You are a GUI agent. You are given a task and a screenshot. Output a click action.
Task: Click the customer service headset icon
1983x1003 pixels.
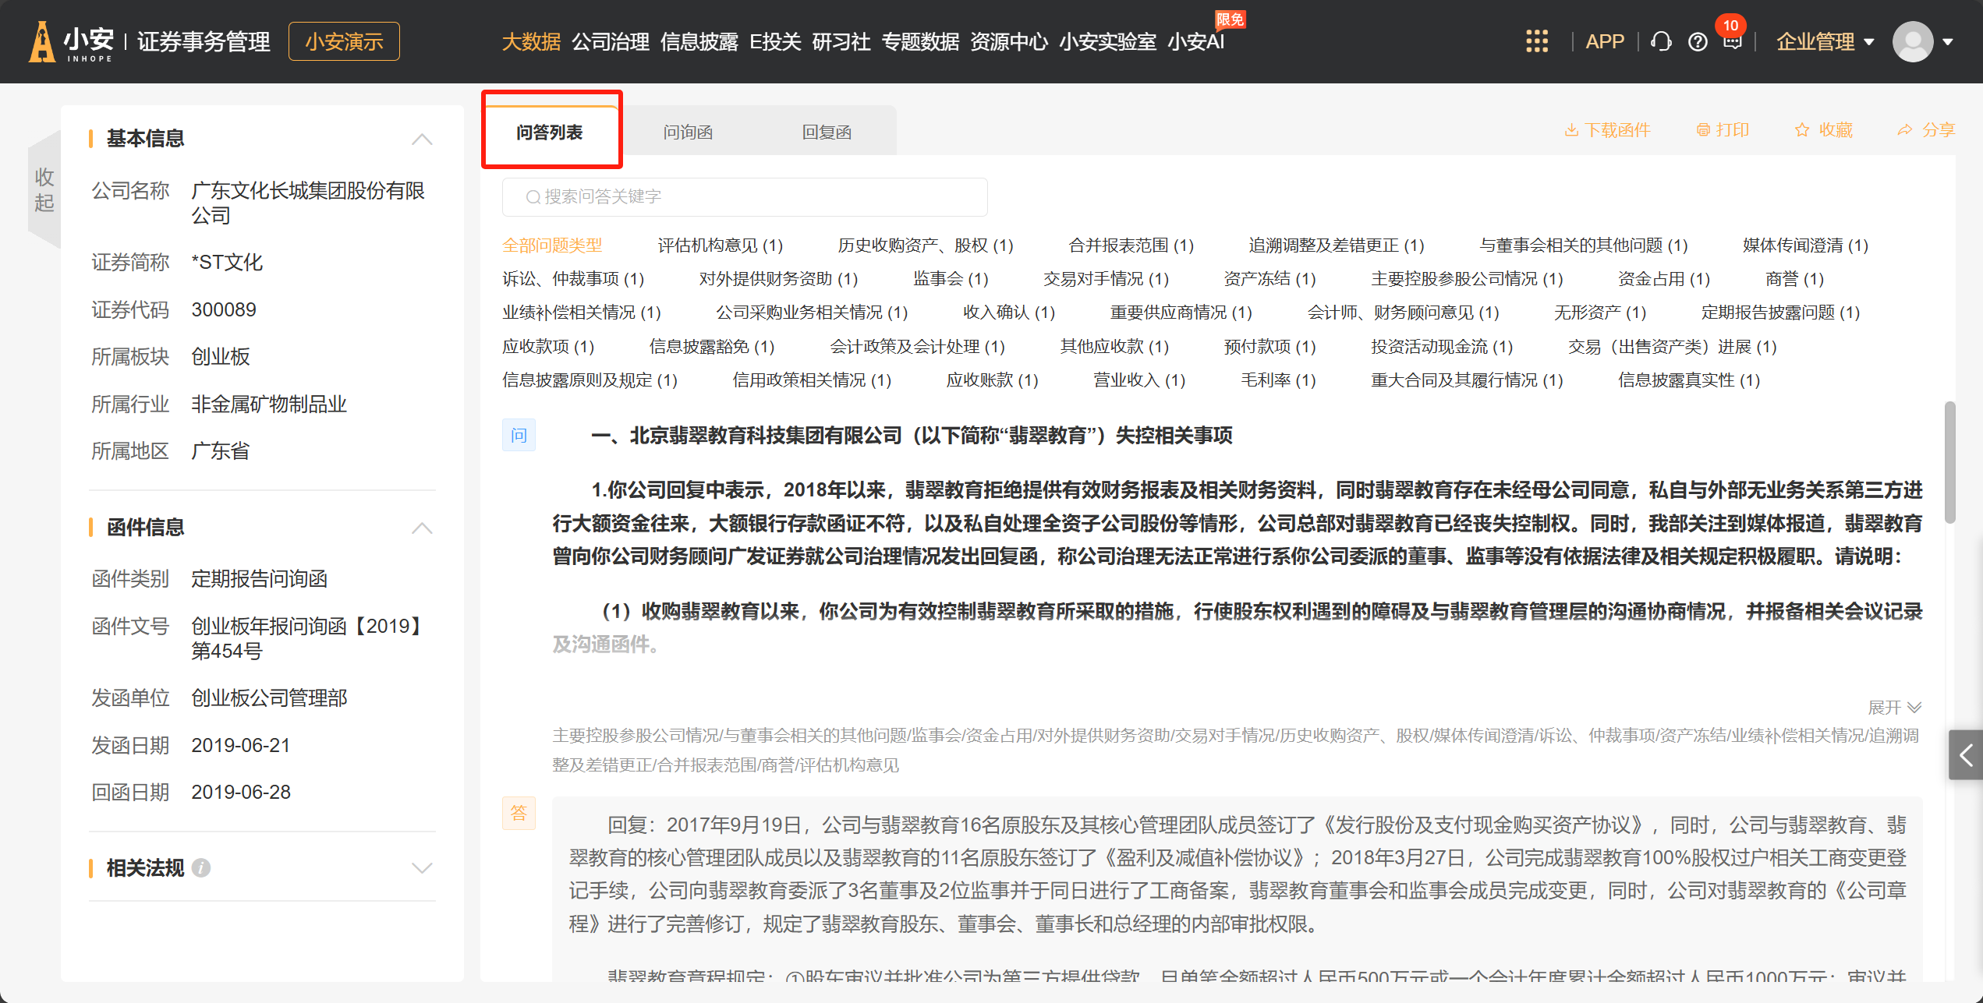pyautogui.click(x=1661, y=41)
